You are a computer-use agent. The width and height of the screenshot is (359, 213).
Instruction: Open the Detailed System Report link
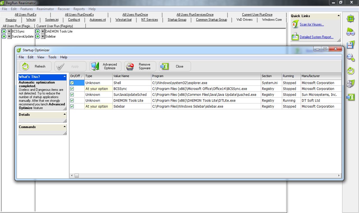tap(316, 37)
